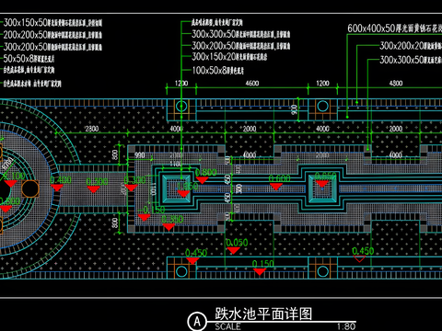Select the 100x50x8 material annotation
Screen dimensions: 442x331
pyautogui.click(x=217, y=71)
